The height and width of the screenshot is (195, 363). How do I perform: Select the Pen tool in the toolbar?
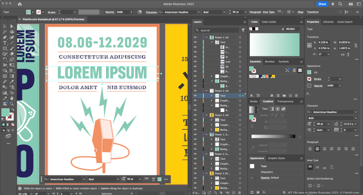(x=5, y=37)
